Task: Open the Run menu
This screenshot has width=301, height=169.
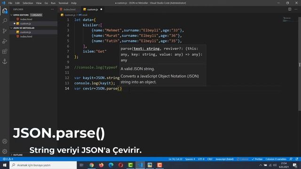Action: [x=53, y=3]
